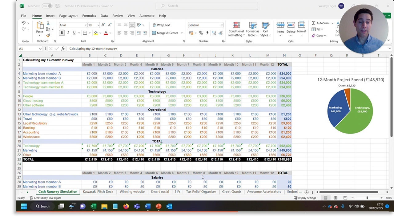The width and height of the screenshot is (394, 221).
Task: Toggle Bold formatting
Action: click(62, 33)
